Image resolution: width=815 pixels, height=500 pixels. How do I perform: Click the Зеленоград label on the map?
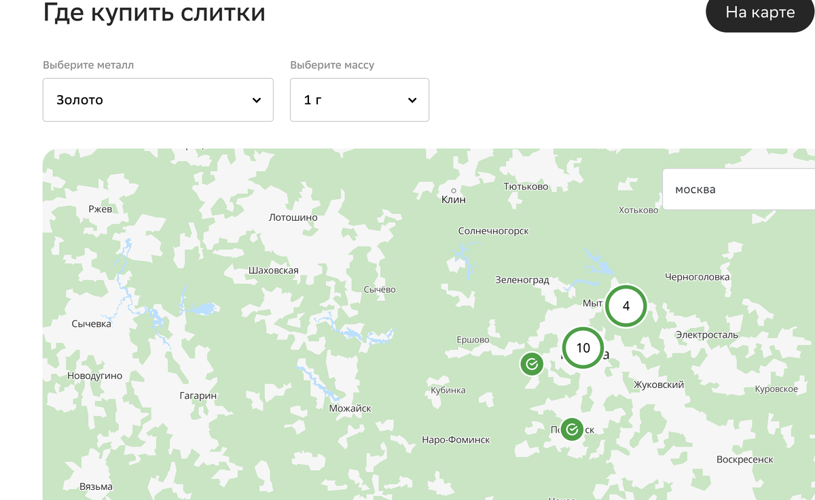point(522,280)
